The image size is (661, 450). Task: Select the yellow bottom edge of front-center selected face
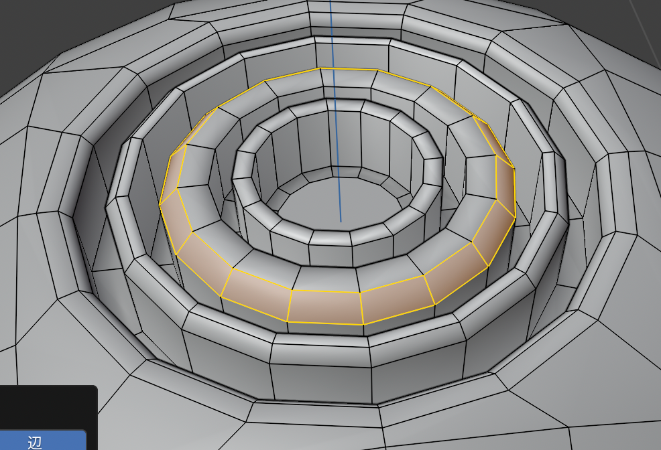(x=326, y=323)
